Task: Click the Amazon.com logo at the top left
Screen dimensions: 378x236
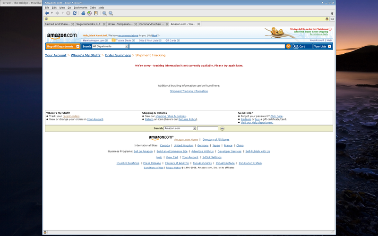Action: pos(62,35)
